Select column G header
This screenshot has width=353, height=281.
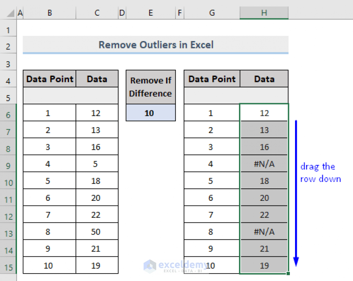212,13
